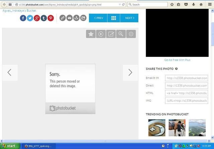Go to browser home icon

[201, 4]
